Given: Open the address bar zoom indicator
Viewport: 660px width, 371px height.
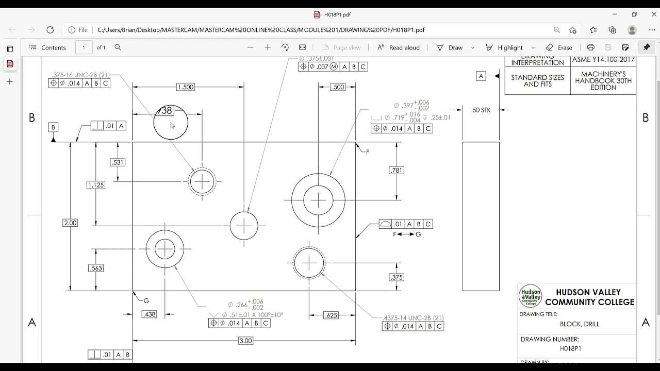Looking at the screenshot, I should [x=556, y=30].
